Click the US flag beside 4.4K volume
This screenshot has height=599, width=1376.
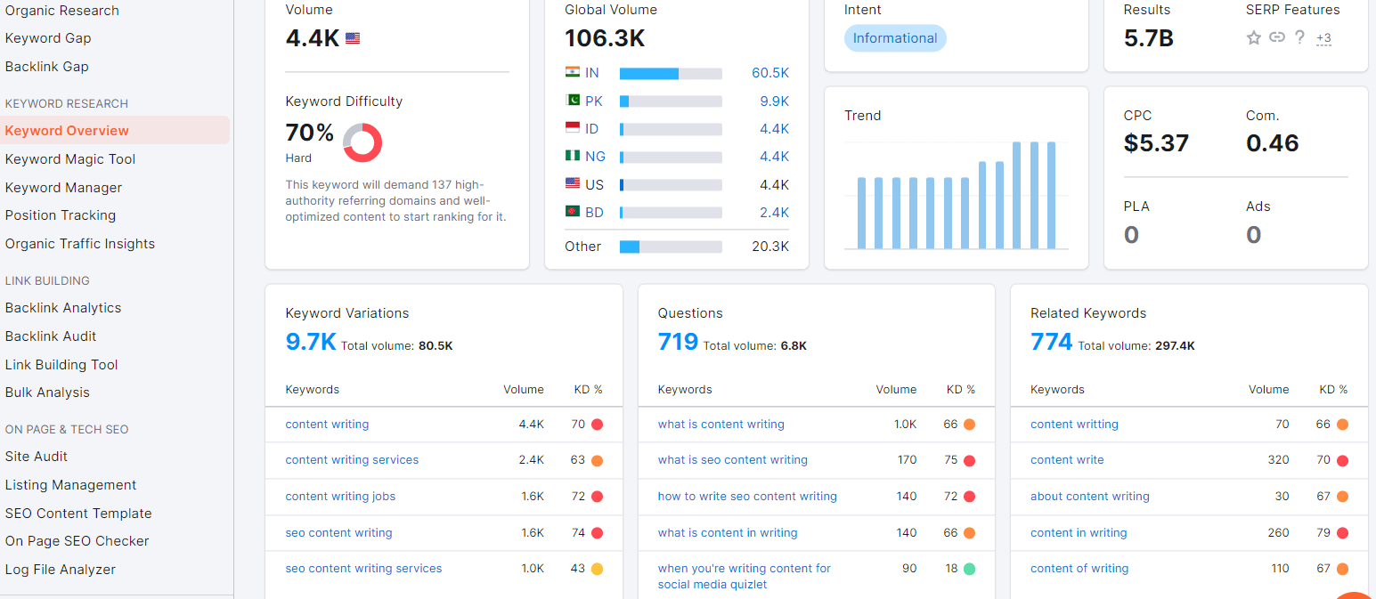pos(353,38)
